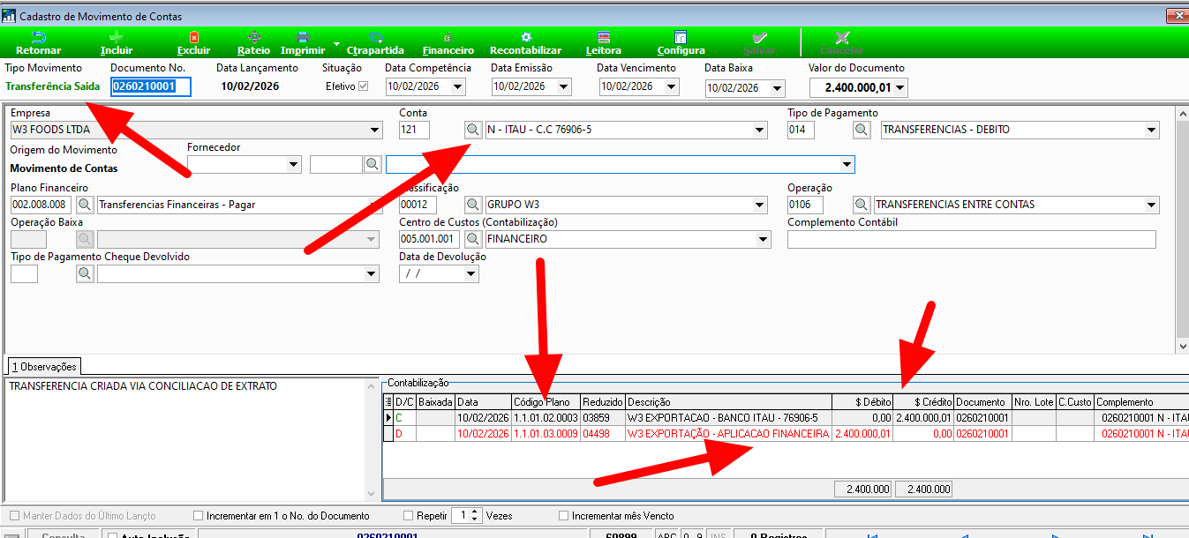Click the Código Plano column header
This screenshot has width=1189, height=538.
coord(546,402)
